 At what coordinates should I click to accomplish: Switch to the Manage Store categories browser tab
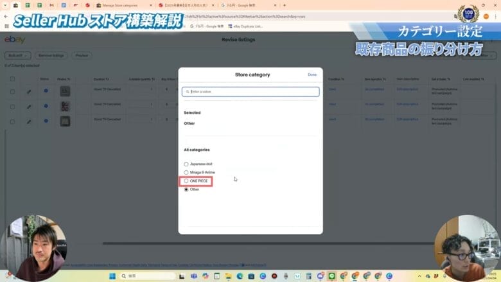pos(122,4)
